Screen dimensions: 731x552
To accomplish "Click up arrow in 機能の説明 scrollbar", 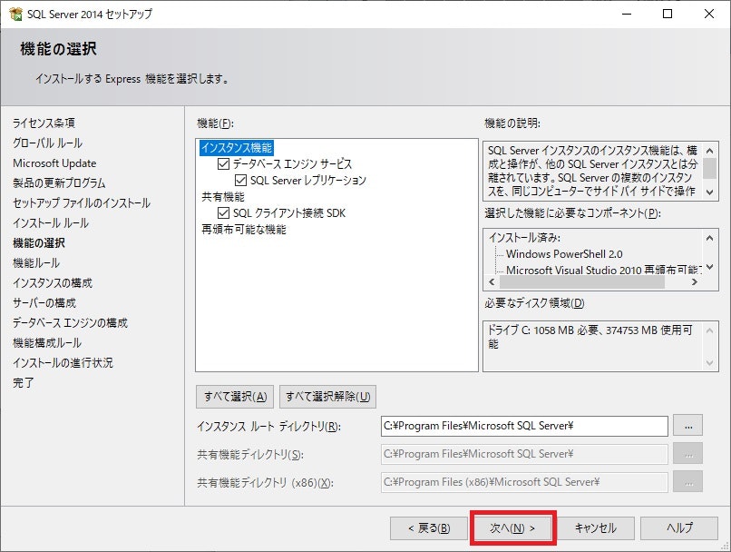I will point(709,150).
